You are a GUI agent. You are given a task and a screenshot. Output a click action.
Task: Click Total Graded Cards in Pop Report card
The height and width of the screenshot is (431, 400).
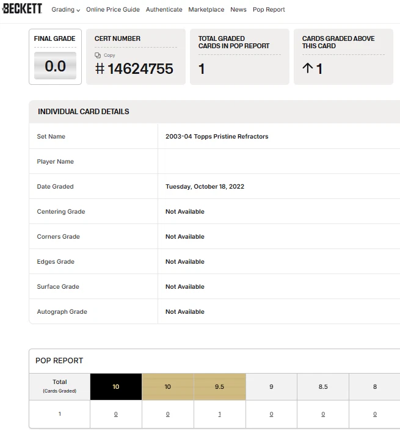coord(239,57)
